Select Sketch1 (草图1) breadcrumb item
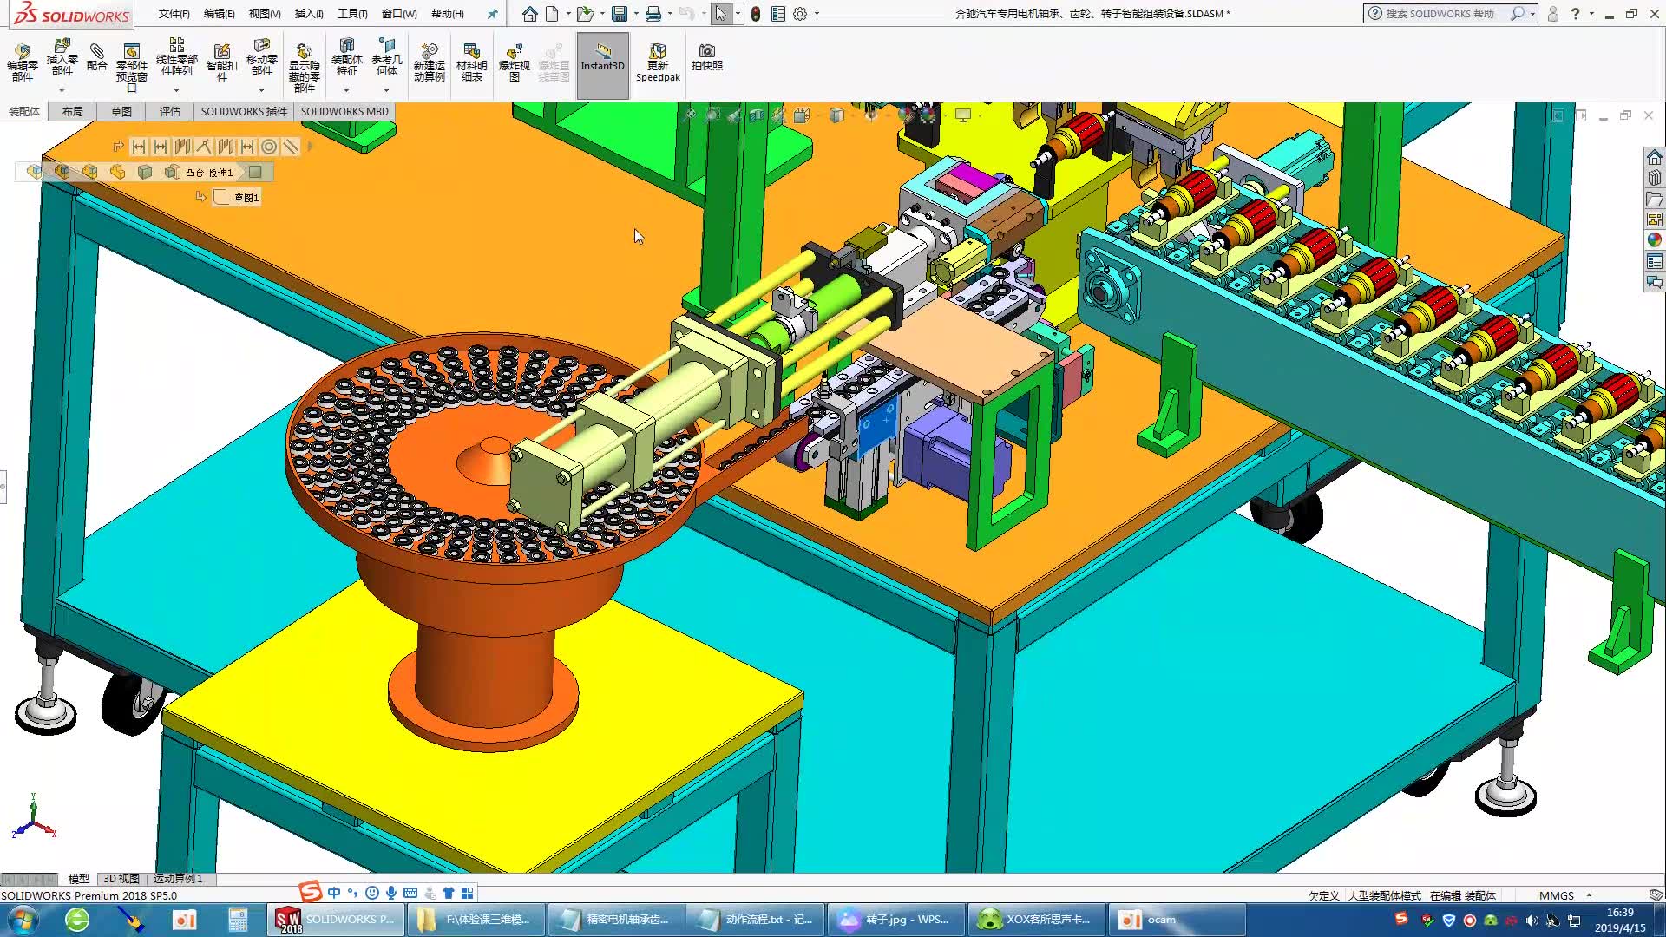The image size is (1666, 937). [246, 198]
